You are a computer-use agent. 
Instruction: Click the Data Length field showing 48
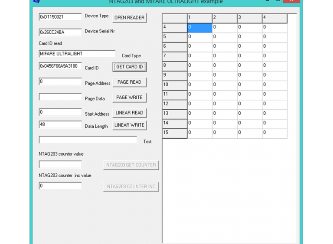(60, 124)
